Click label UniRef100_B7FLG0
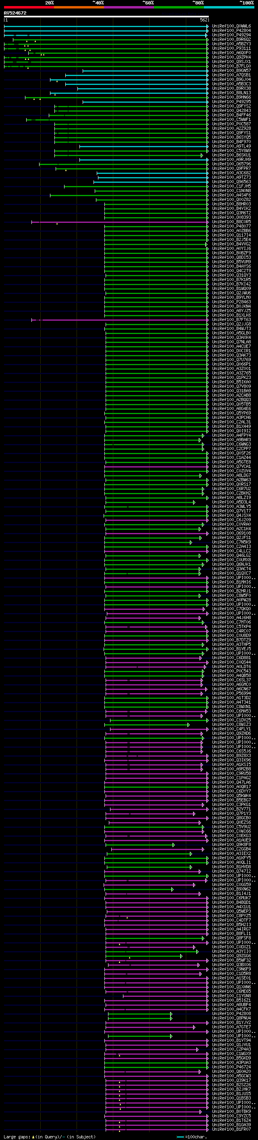This screenshot has width=258, height=1140. click(x=231, y=66)
